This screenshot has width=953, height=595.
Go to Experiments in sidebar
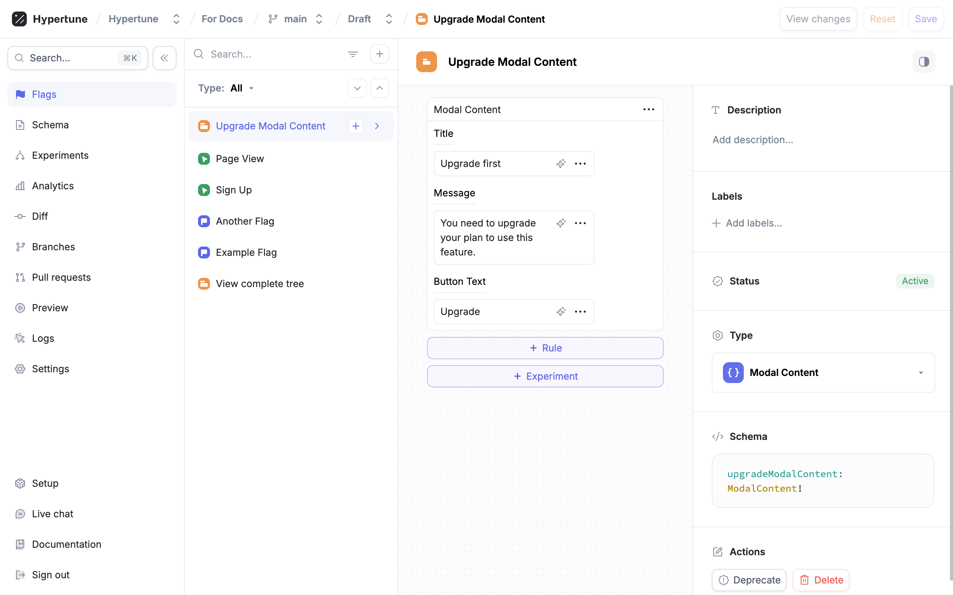point(60,155)
